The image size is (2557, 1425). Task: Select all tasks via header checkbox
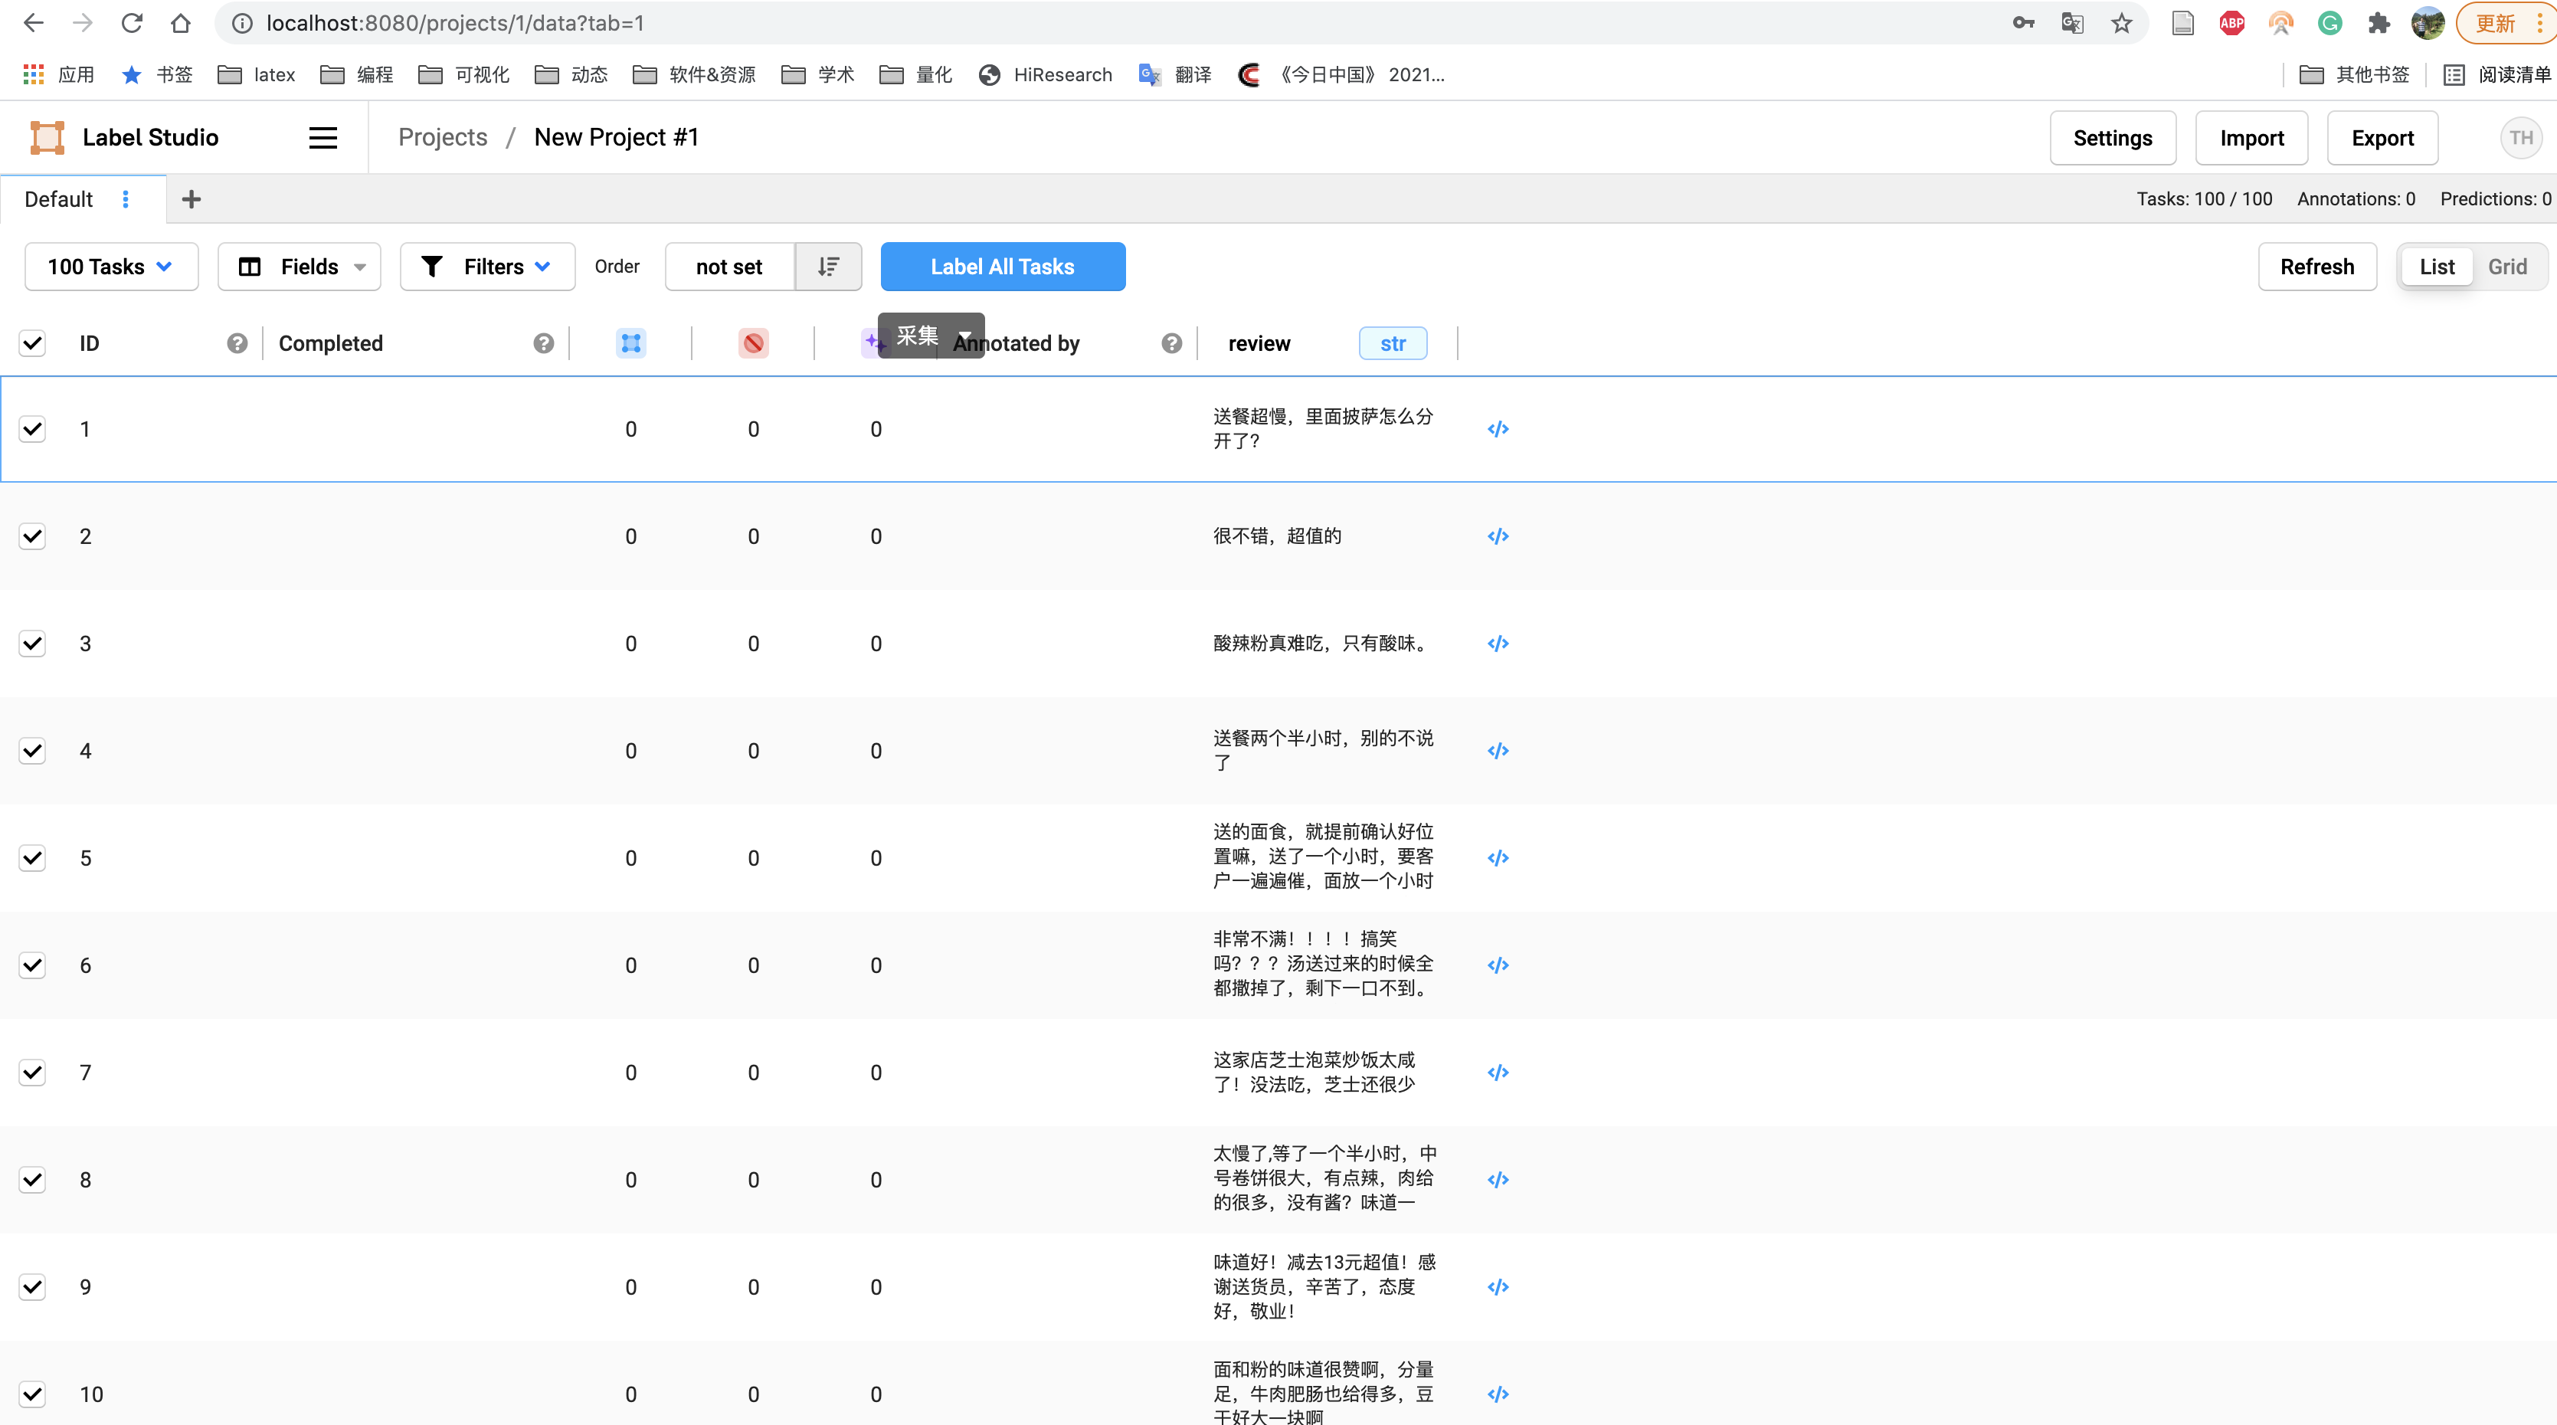coord(33,342)
